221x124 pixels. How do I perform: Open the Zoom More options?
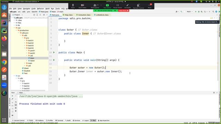pyautogui.click(x=150, y=6)
